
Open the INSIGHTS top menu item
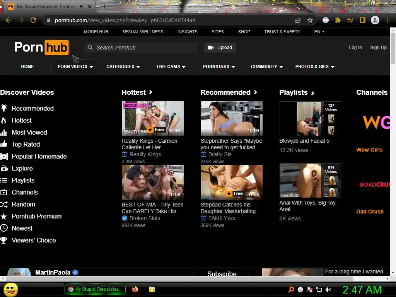(188, 32)
